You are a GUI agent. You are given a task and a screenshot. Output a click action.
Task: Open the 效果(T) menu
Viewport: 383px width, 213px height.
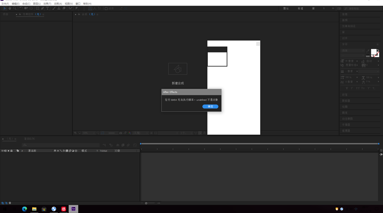click(x=47, y=4)
